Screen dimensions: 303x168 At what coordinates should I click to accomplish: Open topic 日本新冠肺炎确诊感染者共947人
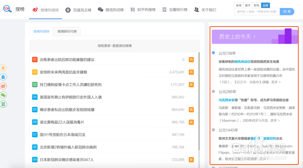tap(67, 160)
